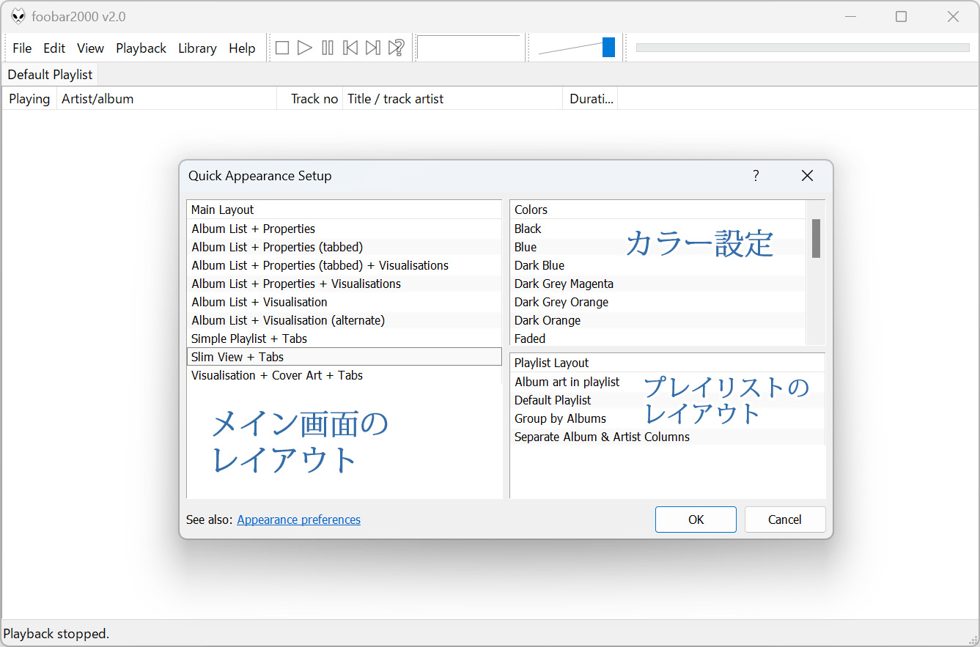Viewport: 980px width, 647px height.
Task: Select the Default Playlist tab
Action: coord(50,75)
